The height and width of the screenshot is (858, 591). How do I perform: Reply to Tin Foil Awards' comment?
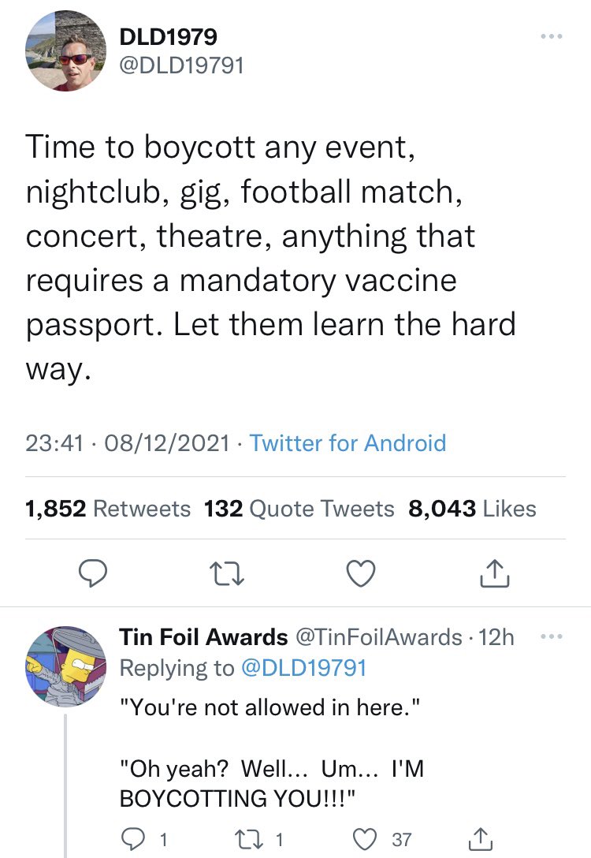[132, 839]
